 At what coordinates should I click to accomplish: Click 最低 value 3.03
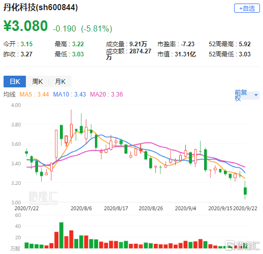tap(78, 54)
